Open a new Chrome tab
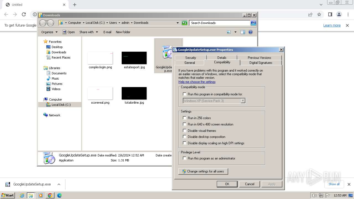Image resolution: width=354 pixels, height=199 pixels. pyautogui.click(x=75, y=5)
